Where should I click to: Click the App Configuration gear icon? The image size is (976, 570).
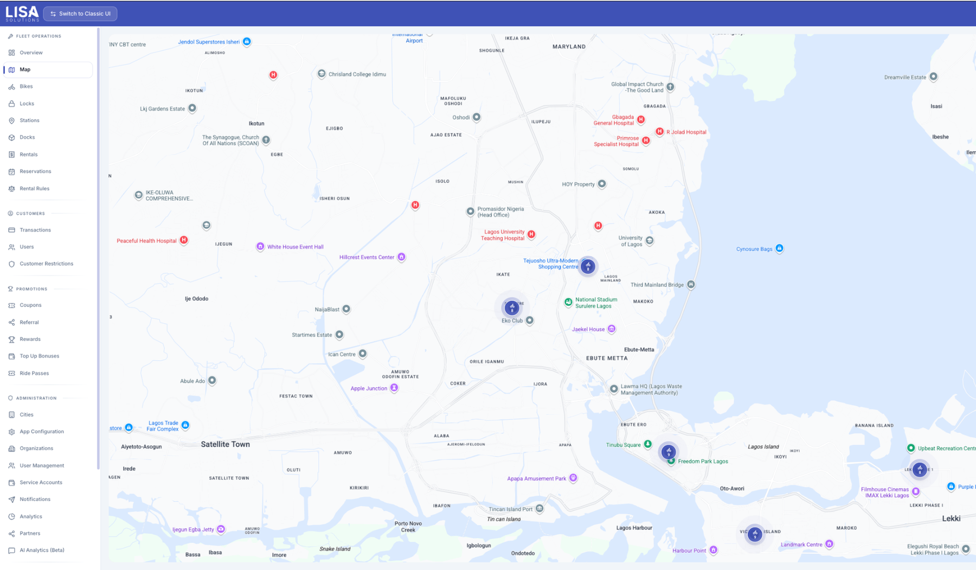coord(11,432)
